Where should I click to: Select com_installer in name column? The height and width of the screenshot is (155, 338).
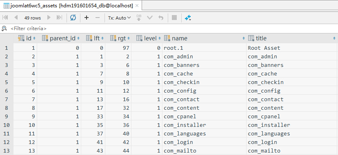click(x=204, y=125)
